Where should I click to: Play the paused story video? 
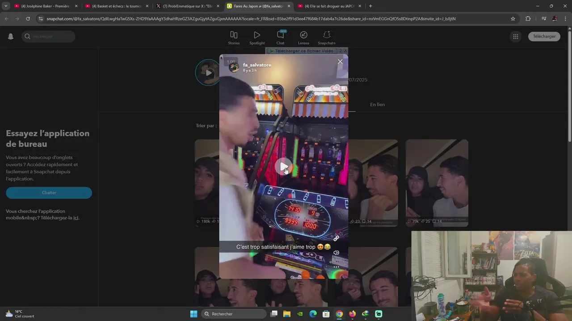click(x=284, y=166)
